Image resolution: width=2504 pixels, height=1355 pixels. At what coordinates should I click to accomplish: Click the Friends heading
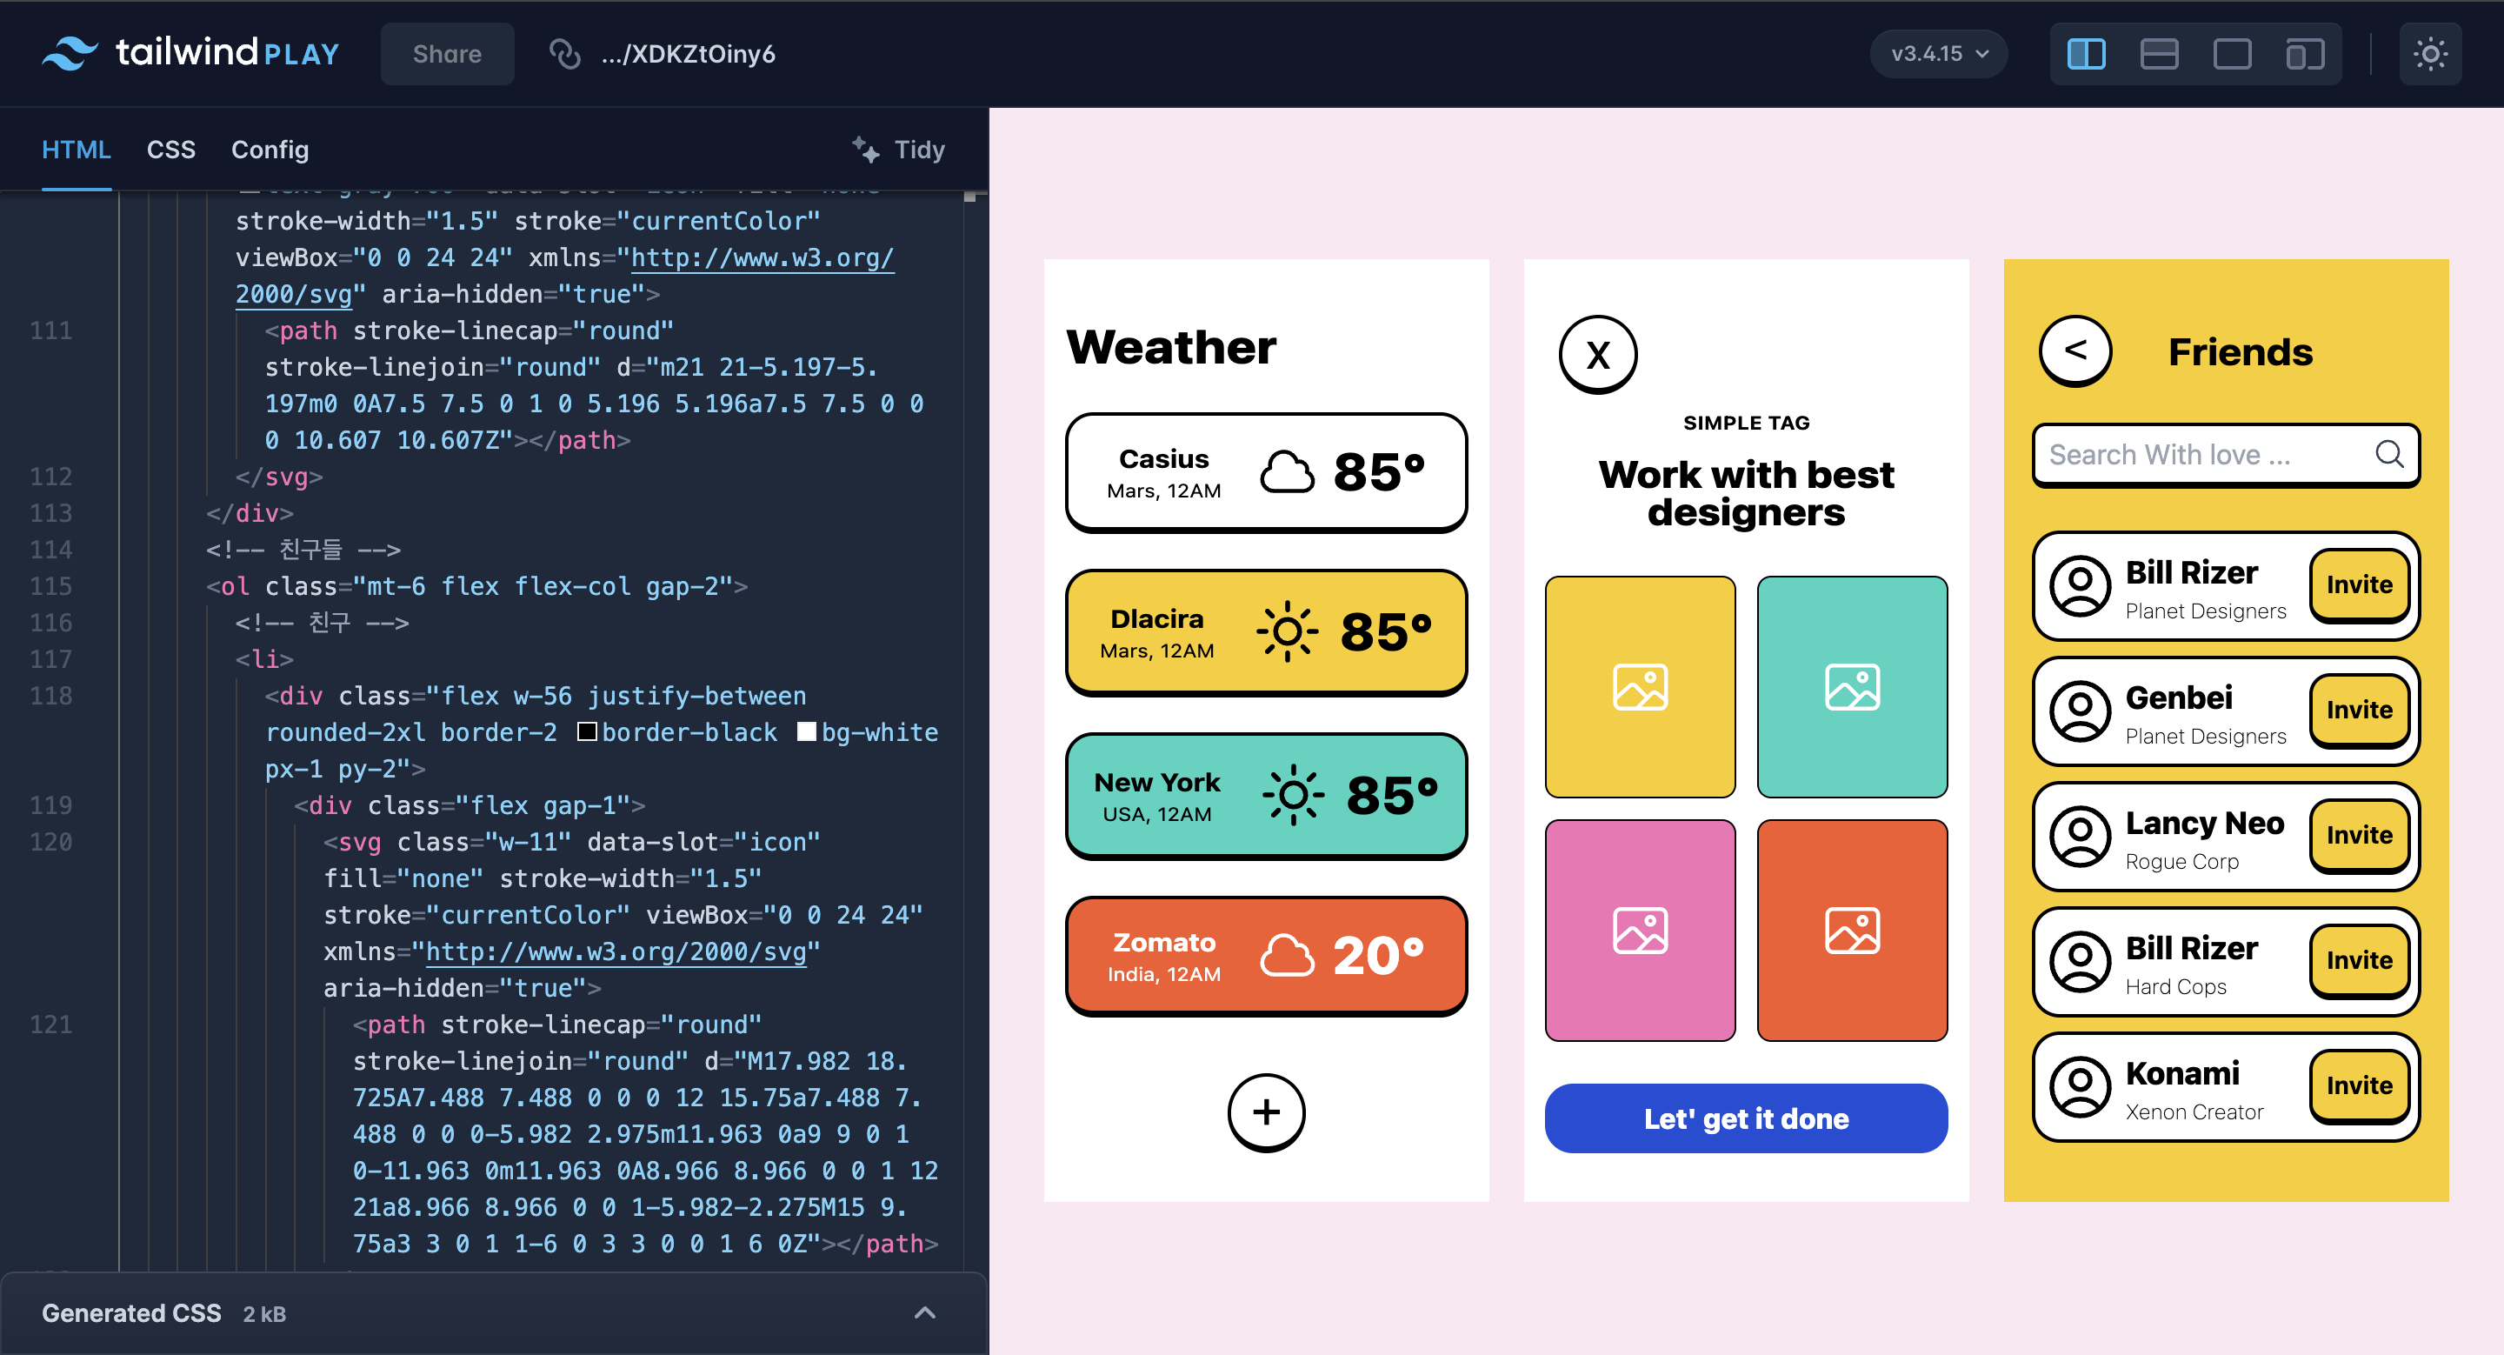[2240, 352]
